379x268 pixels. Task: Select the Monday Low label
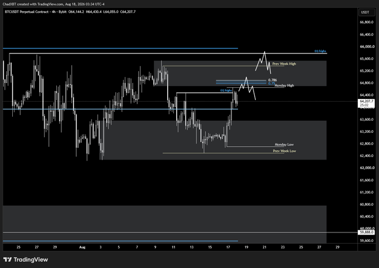[284, 145]
